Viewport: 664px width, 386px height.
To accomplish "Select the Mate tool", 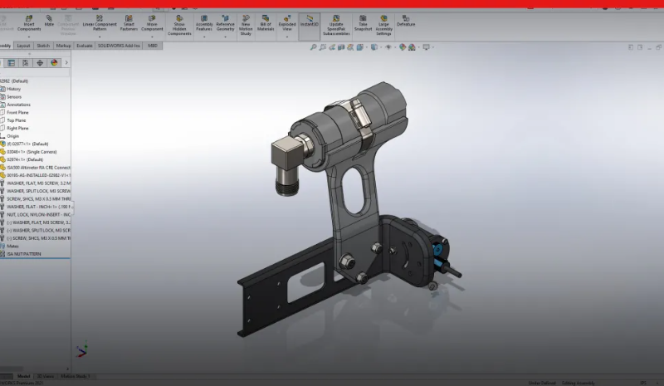I will pos(50,20).
